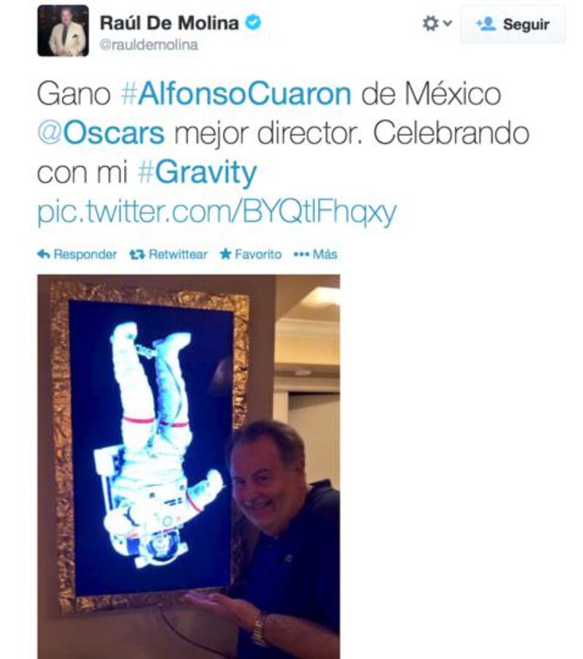Open Raúl De Molina's profile avatar
583x659 pixels.
tap(63, 31)
